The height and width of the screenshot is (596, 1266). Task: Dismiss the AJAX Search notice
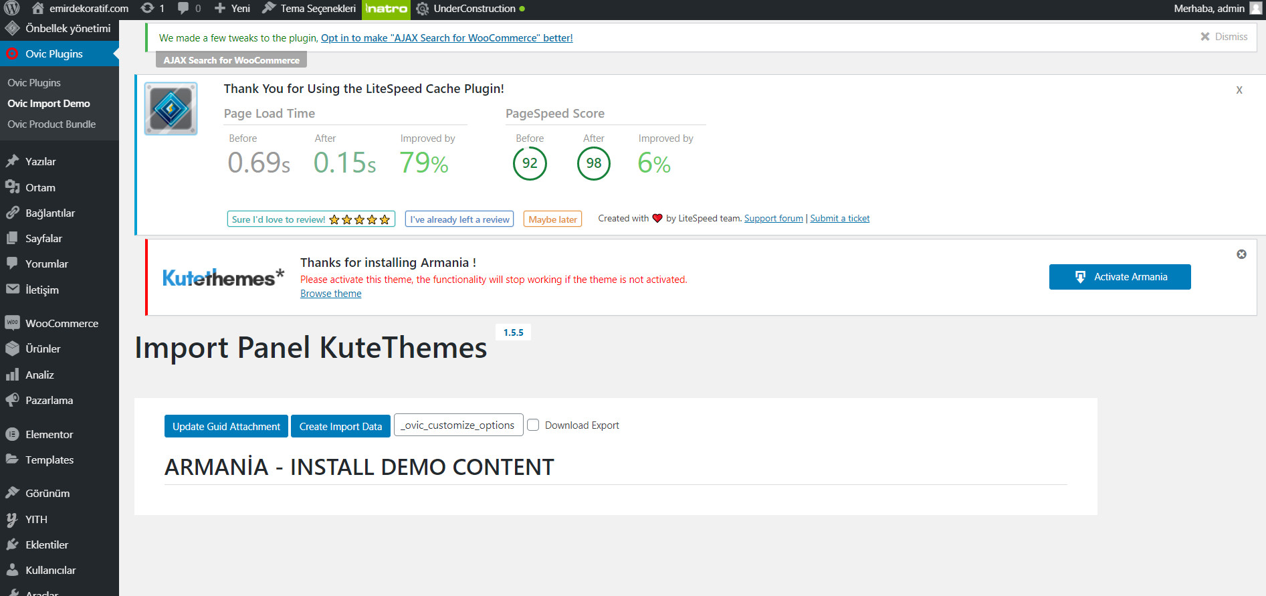[1224, 37]
